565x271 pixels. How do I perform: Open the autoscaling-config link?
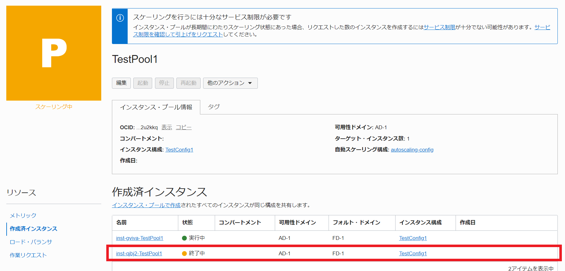(412, 150)
